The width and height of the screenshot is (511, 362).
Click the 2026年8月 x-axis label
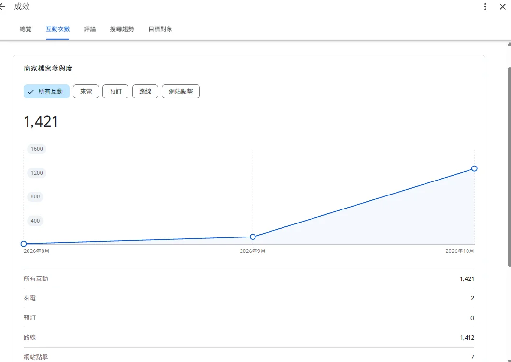[37, 251]
